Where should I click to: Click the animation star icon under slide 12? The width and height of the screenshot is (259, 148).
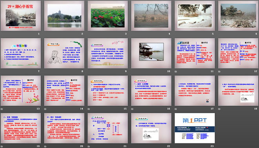(x=219, y=72)
